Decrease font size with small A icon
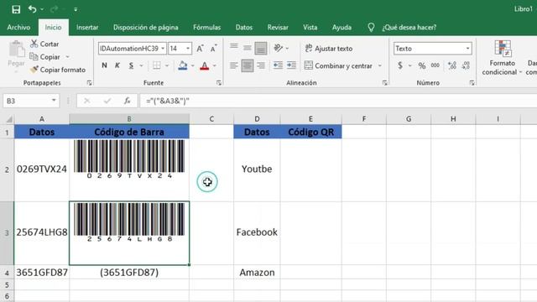 213,49
